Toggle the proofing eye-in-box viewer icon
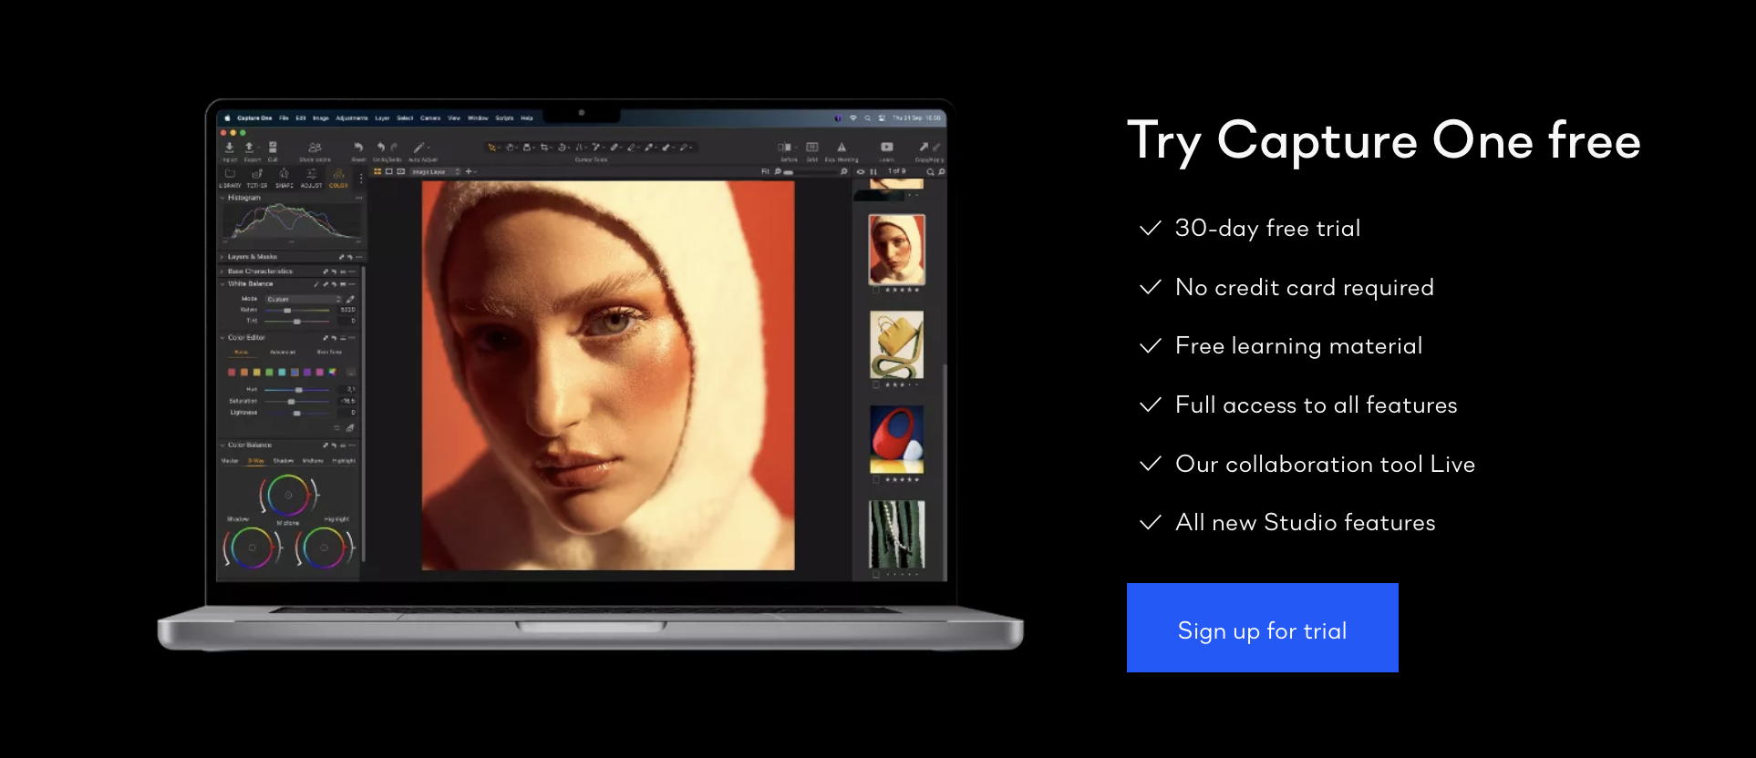1756x758 pixels. [x=400, y=171]
